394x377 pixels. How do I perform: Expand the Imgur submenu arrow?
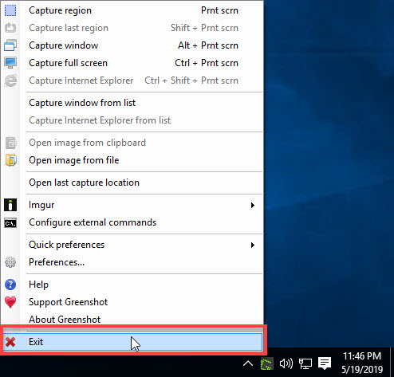(x=253, y=205)
